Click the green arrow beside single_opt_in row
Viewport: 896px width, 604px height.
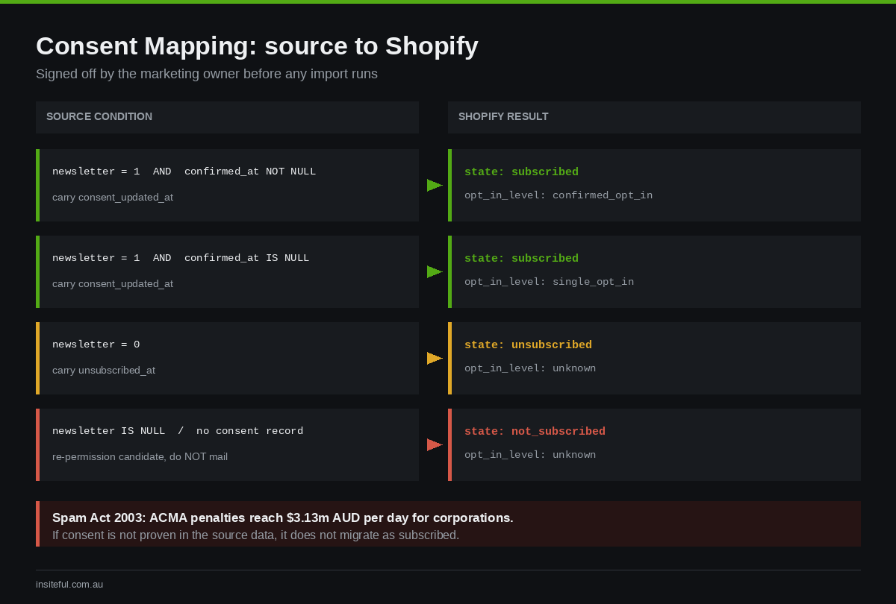435,271
